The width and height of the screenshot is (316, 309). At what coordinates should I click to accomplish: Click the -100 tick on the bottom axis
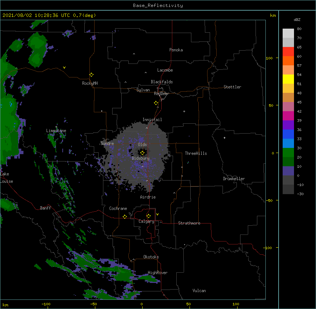46,304
